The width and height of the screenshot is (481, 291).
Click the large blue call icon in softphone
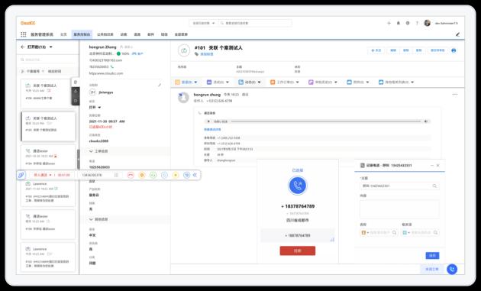297,186
